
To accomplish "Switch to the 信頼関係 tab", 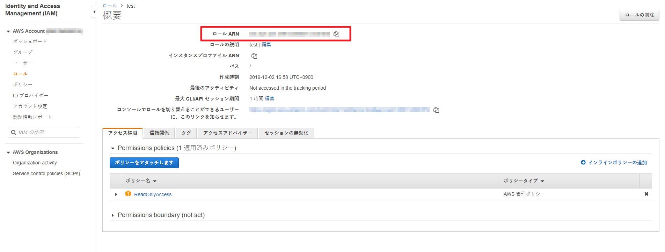I will (159, 133).
